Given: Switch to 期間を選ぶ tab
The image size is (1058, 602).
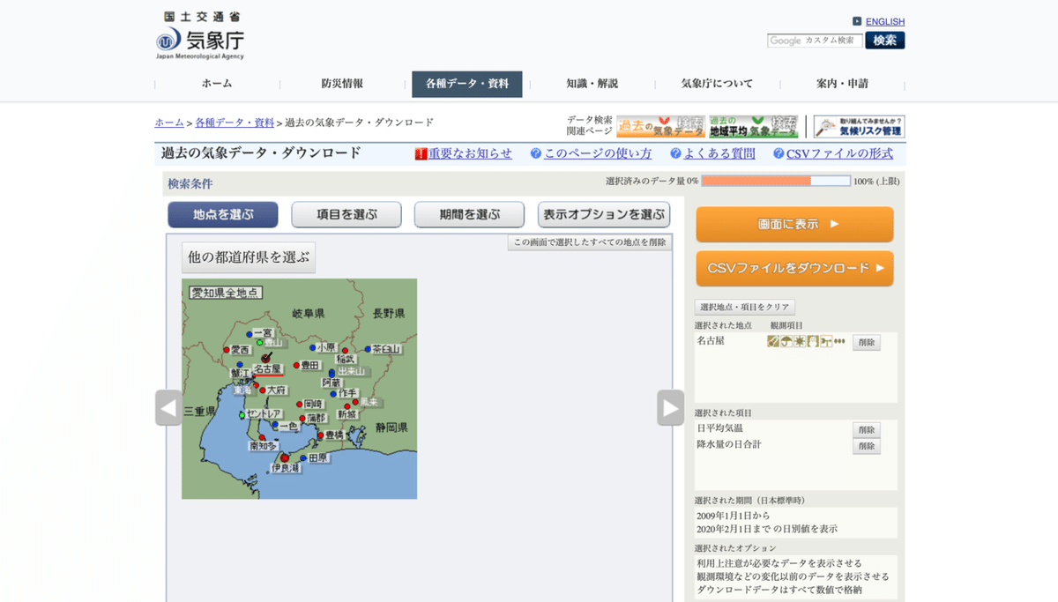Looking at the screenshot, I should click(x=470, y=214).
